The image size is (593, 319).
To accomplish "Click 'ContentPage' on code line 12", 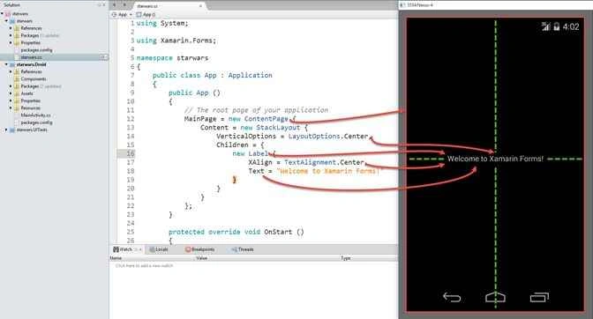I will 266,119.
